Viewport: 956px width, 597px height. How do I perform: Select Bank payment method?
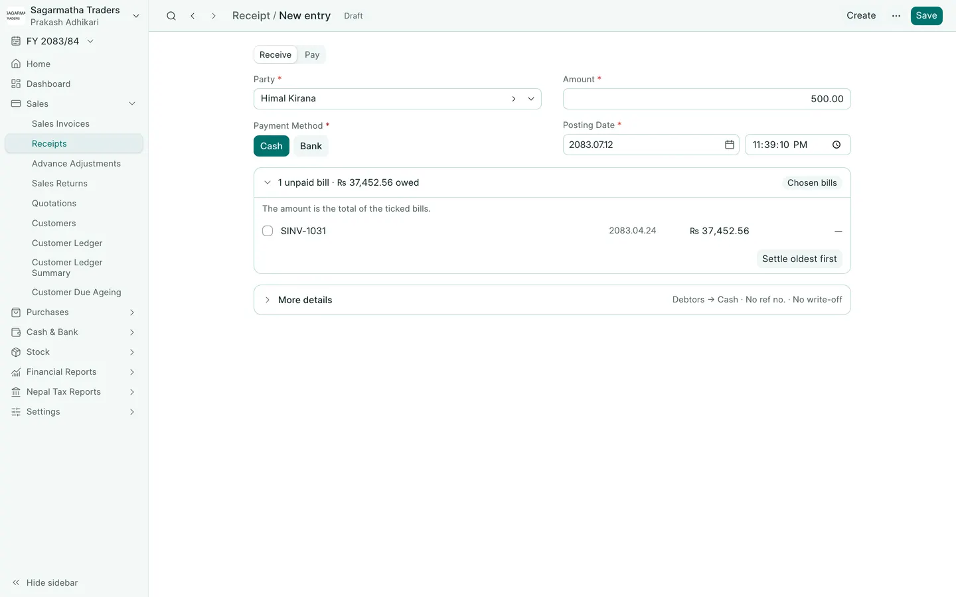point(311,146)
